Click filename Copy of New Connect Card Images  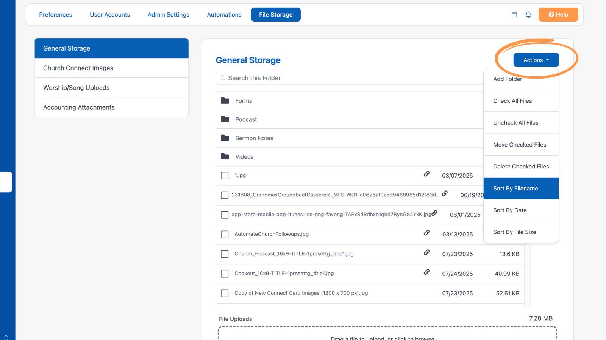pyautogui.click(x=301, y=293)
